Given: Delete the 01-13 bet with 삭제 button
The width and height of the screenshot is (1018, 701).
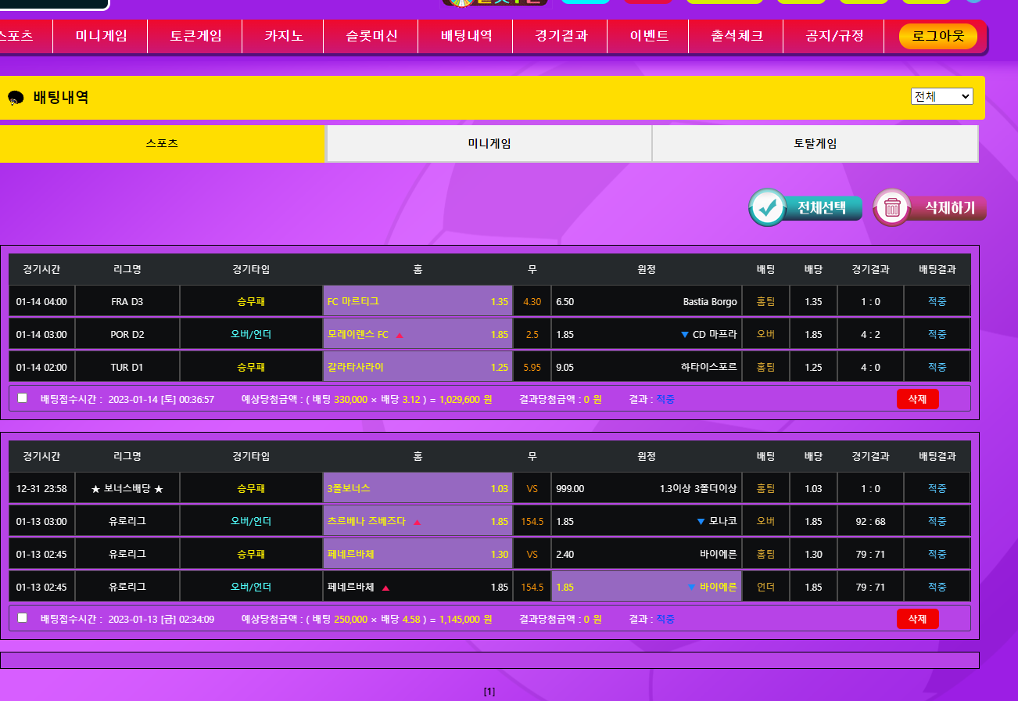Looking at the screenshot, I should pos(917,619).
